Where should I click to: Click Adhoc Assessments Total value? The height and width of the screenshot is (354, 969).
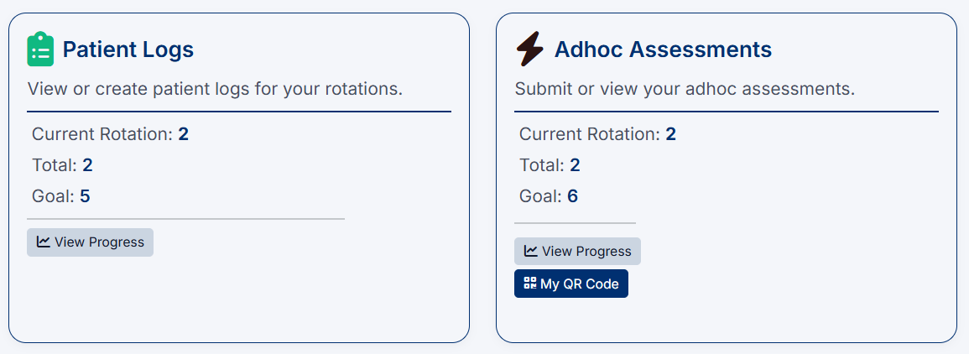[575, 165]
